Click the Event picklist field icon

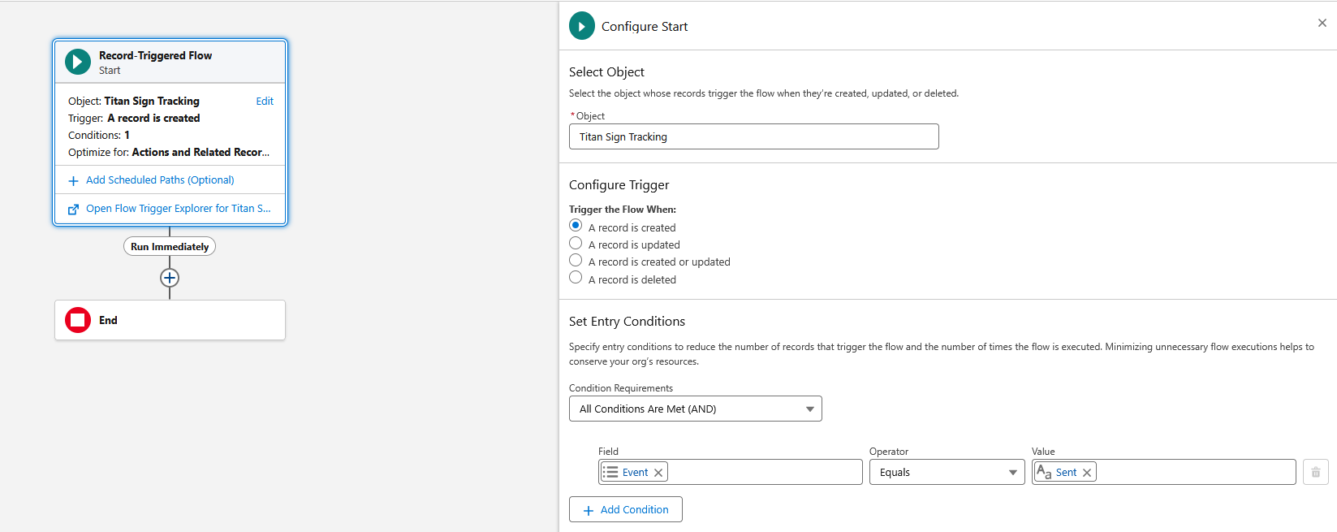[610, 472]
